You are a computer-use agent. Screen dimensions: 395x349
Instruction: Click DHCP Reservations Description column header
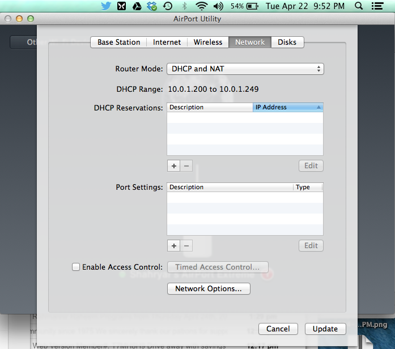210,107
